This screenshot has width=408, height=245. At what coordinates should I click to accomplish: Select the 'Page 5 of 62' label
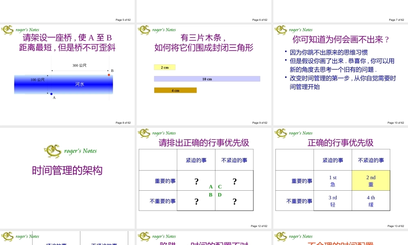123,20
